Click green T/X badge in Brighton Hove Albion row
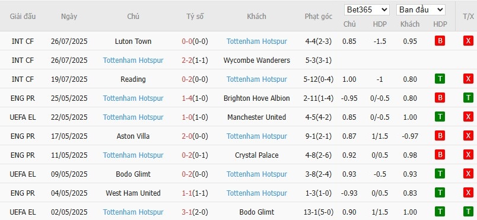Viewport: 477px width, 220px height. pyautogui.click(x=468, y=98)
